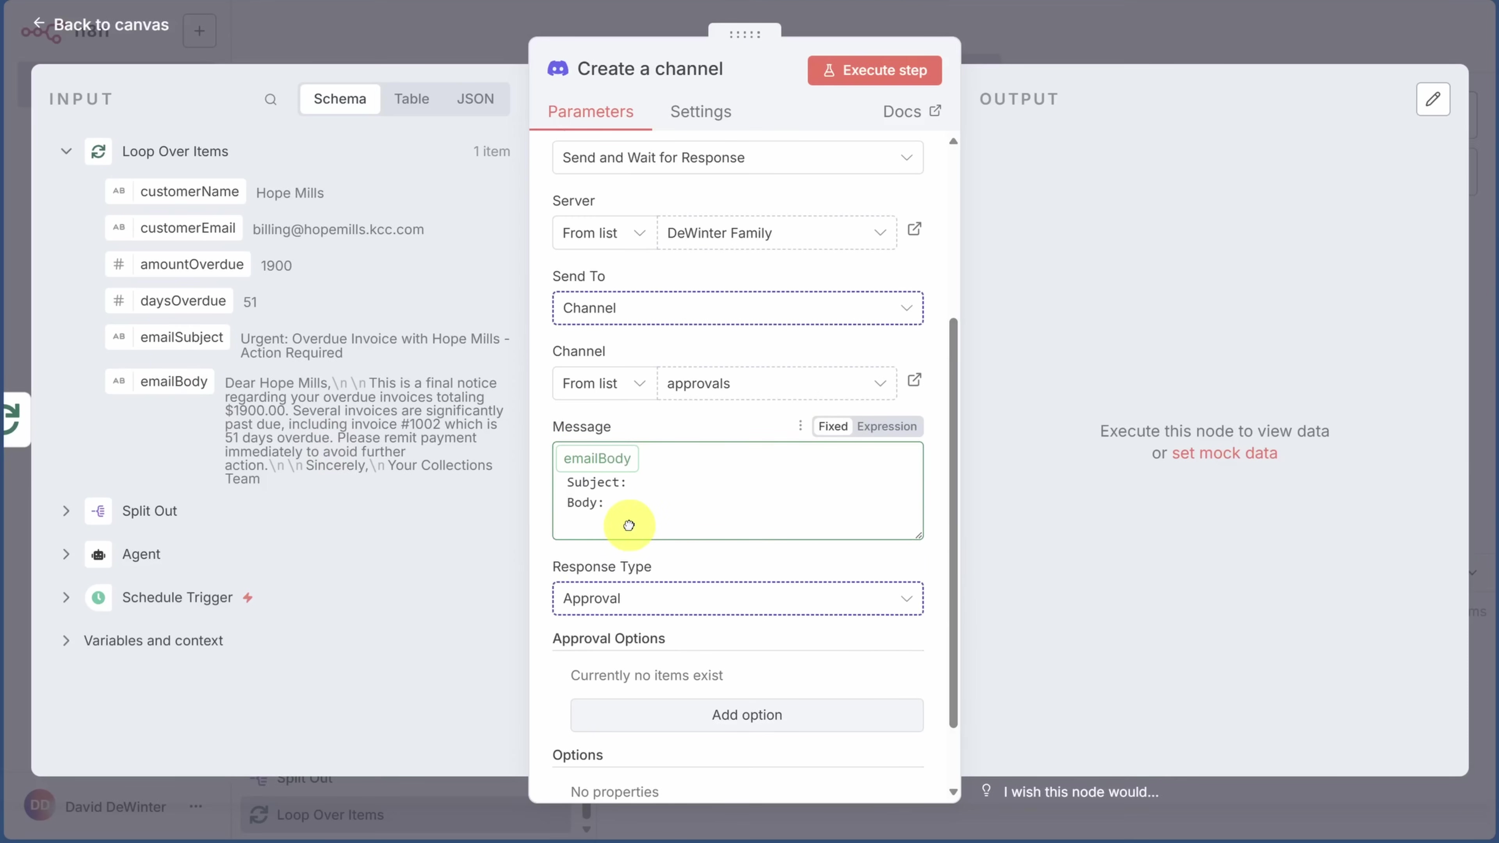The image size is (1499, 843).
Task: Expand Variables and context
Action: [x=66, y=640]
